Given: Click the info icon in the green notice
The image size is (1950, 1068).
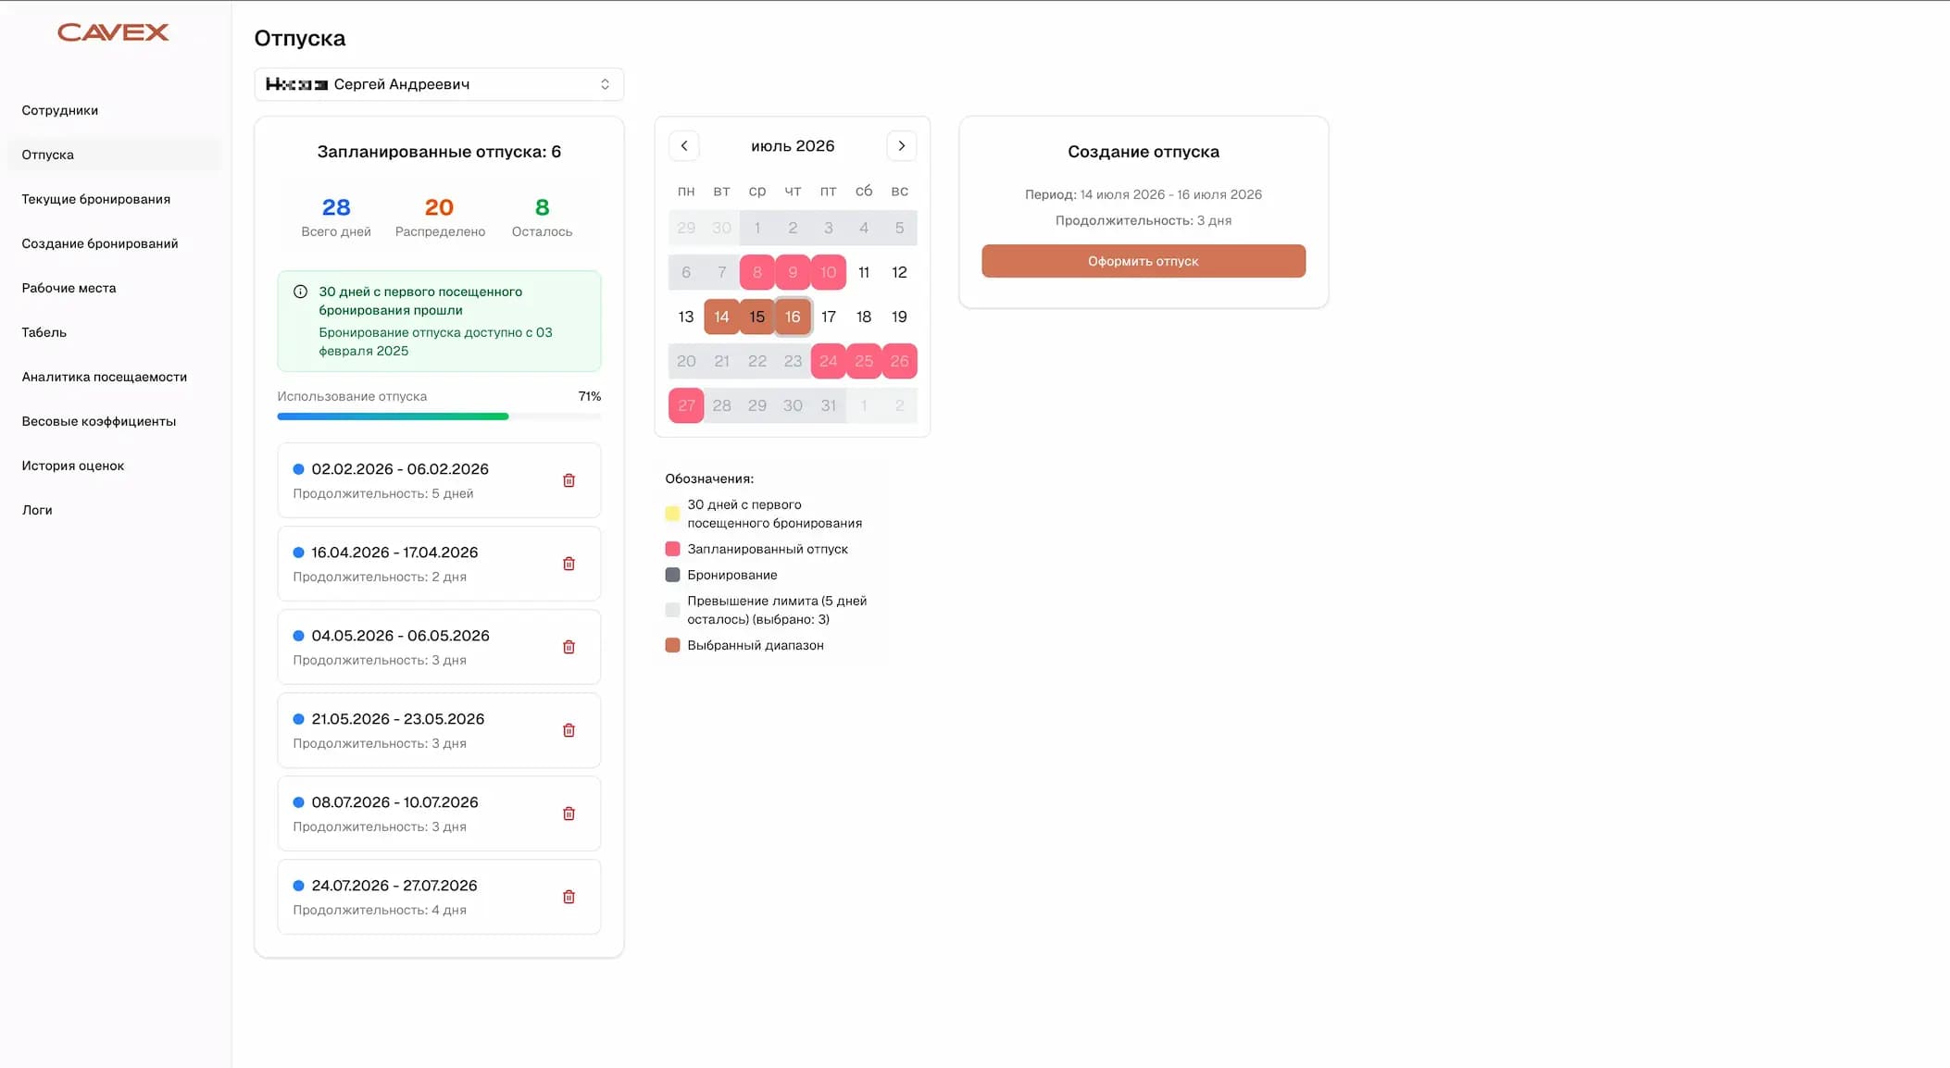Looking at the screenshot, I should [x=299, y=291].
